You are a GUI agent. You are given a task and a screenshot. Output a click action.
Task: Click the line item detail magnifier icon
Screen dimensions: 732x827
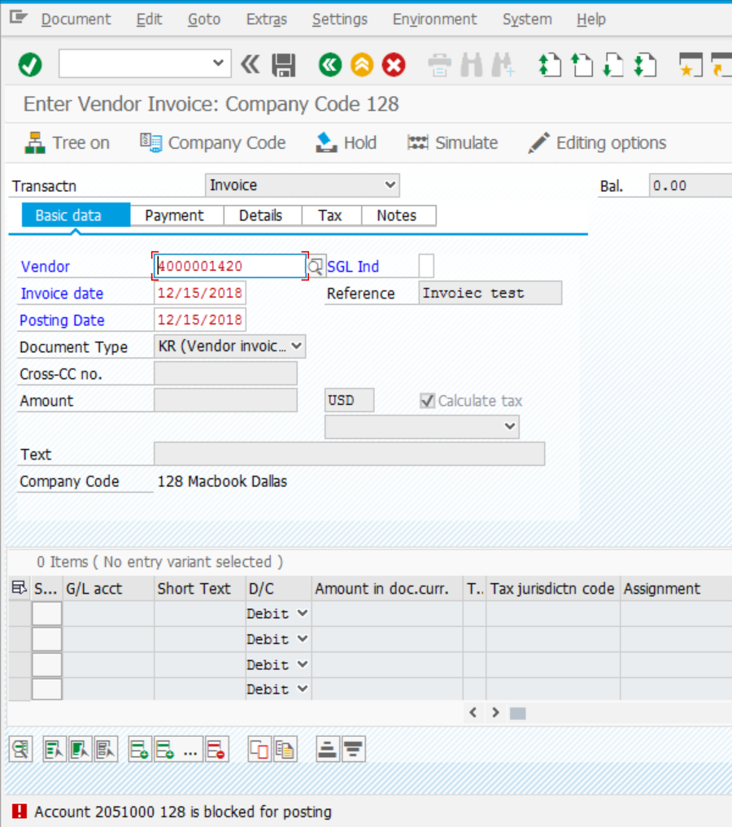[21, 749]
